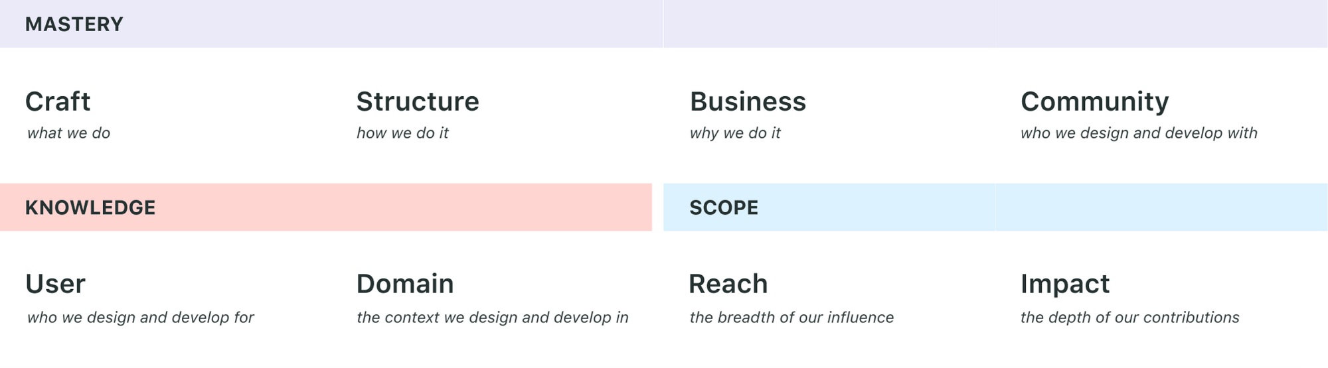The height and width of the screenshot is (368, 1328).
Task: Open the Domain heading
Action: 405,284
